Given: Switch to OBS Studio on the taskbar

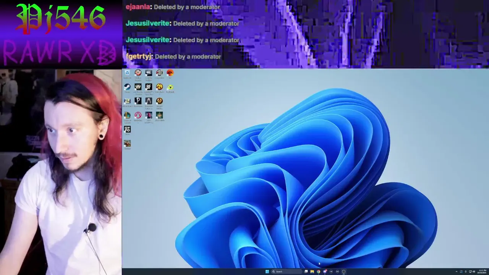Looking at the screenshot, I should (343, 272).
